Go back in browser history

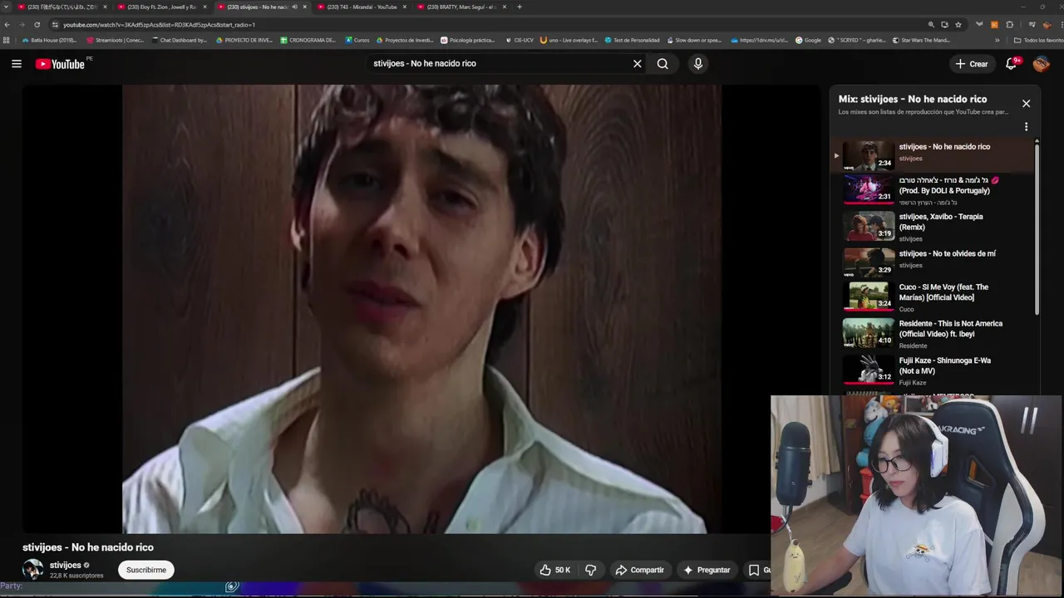7,25
